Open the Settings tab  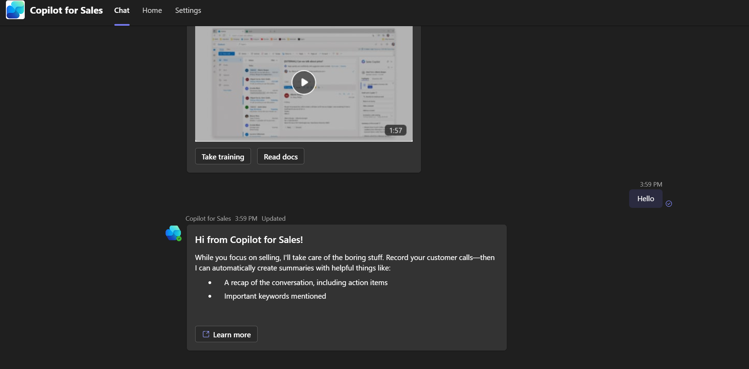coord(188,10)
